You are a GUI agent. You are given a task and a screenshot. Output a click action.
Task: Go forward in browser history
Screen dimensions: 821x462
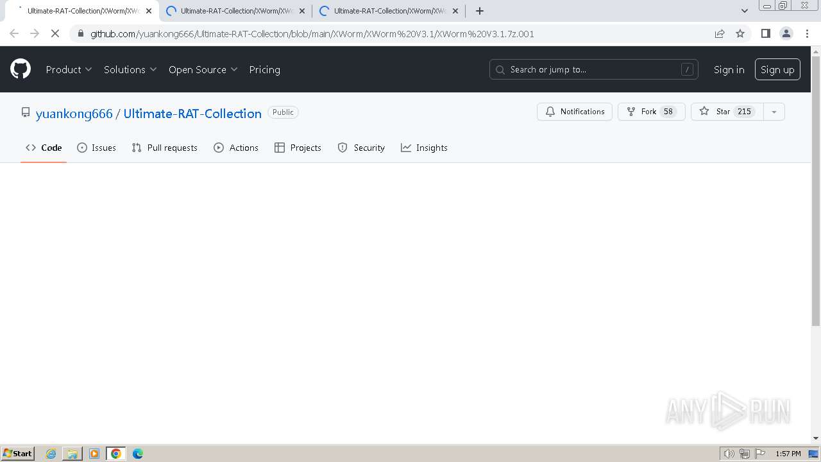click(x=35, y=33)
